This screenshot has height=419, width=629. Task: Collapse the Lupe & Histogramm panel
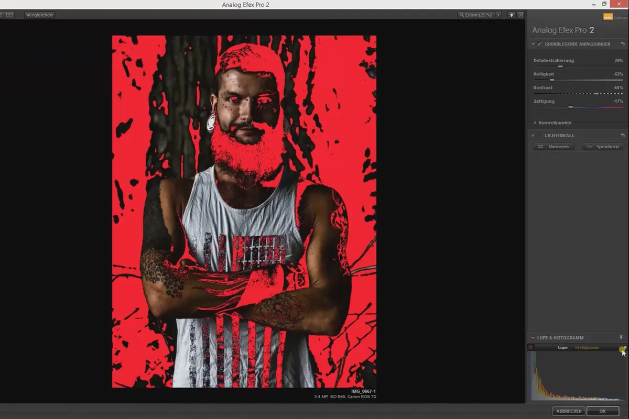(533, 338)
